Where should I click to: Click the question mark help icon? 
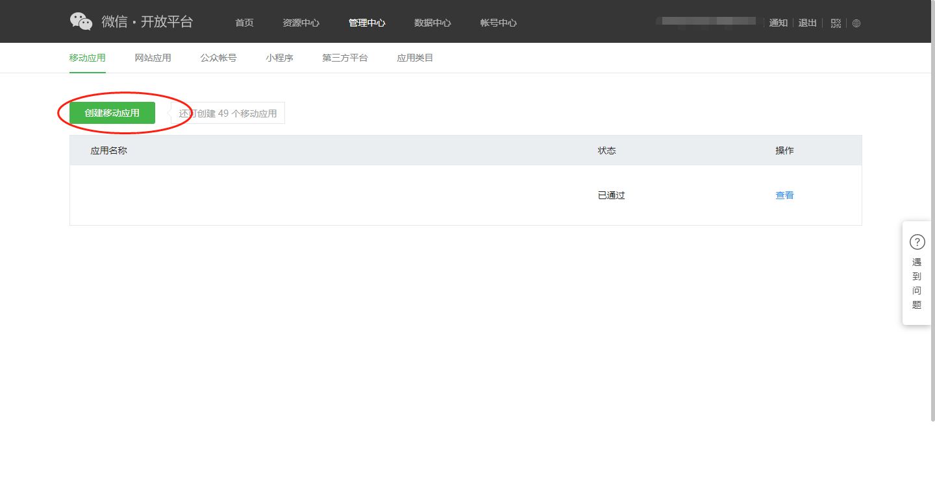917,243
